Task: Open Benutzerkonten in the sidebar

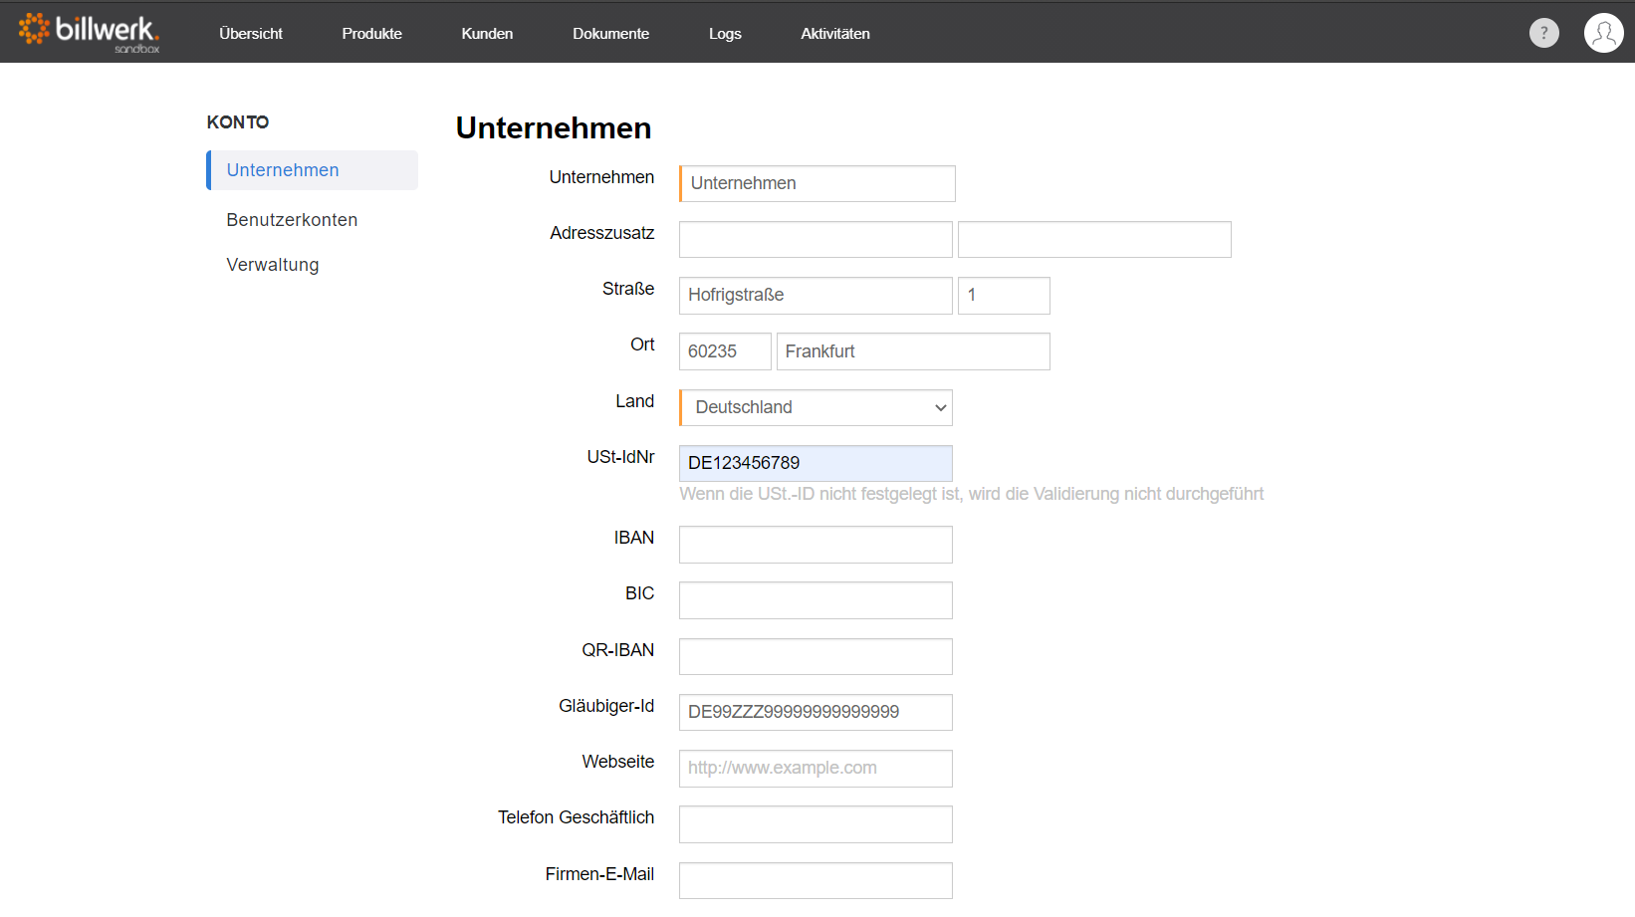Action: click(x=292, y=220)
